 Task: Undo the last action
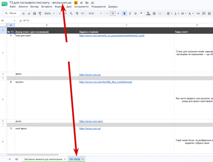point(23,13)
